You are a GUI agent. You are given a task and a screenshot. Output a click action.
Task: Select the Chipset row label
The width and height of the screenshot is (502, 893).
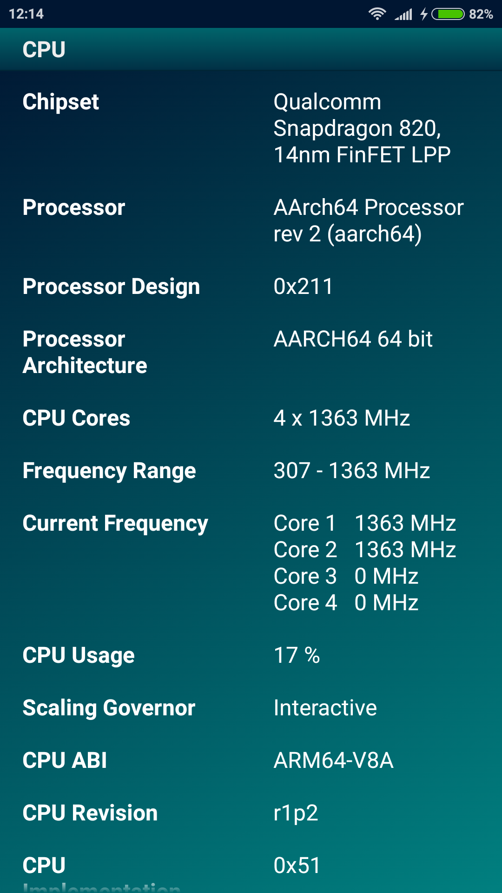coord(61,102)
